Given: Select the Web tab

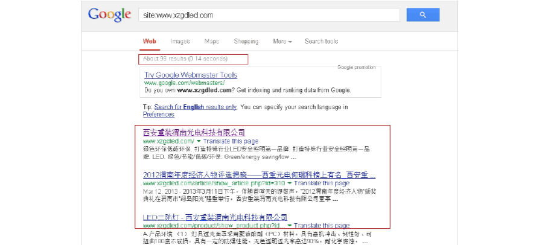Looking at the screenshot, I should [149, 42].
